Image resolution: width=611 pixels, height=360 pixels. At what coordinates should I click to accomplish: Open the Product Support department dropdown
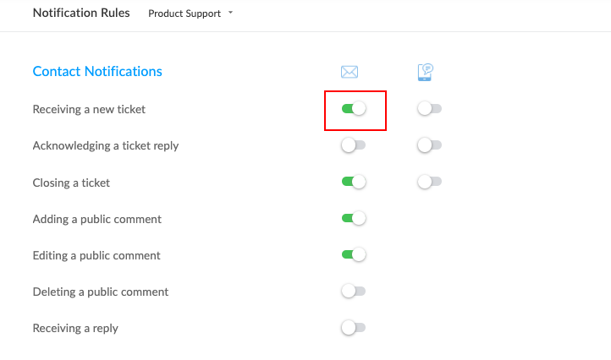[x=190, y=14]
